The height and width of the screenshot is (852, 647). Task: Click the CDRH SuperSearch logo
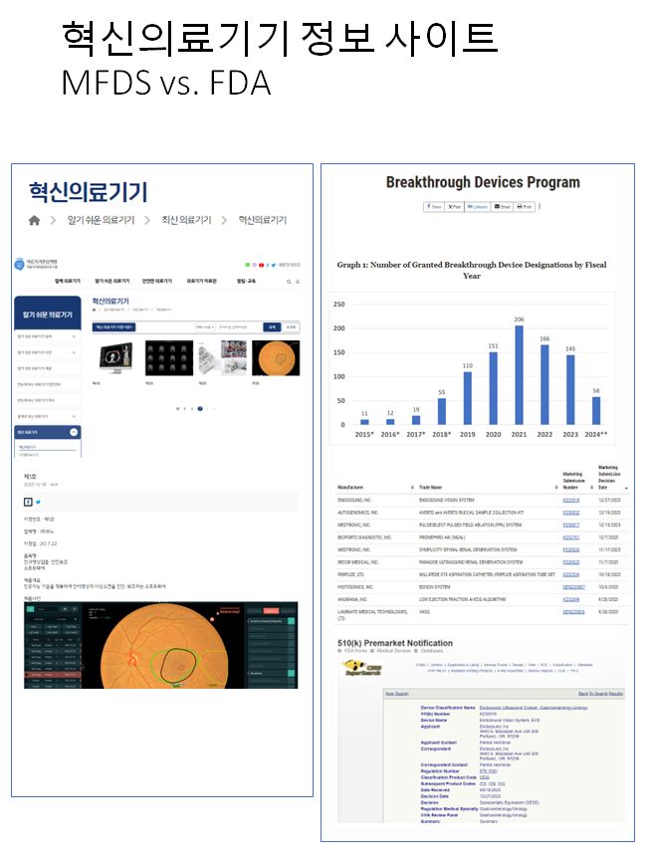363,668
